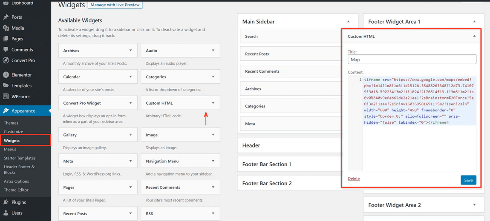490x221 pixels.
Task: Click the 'Arbitrary HTML code.' description
Action: tap(164, 116)
